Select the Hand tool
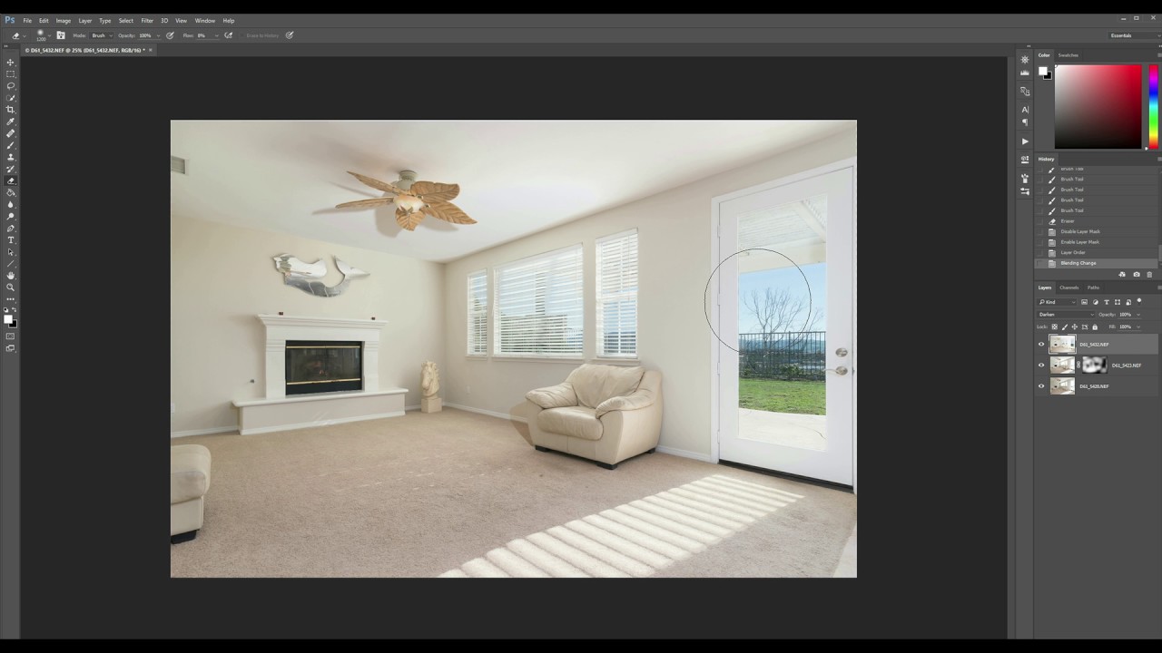1162x653 pixels. coord(10,276)
